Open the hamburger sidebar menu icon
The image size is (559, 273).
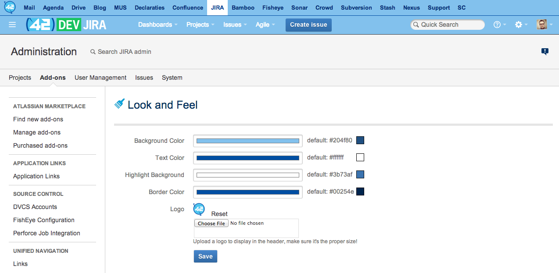[x=12, y=25]
